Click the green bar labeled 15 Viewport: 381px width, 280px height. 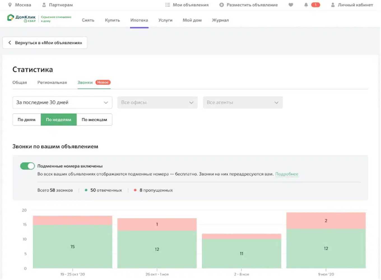(73, 246)
